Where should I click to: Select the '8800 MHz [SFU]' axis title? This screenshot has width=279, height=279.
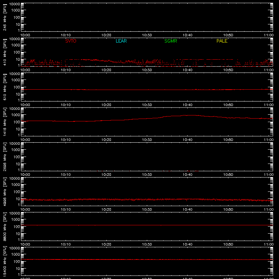click(5, 226)
